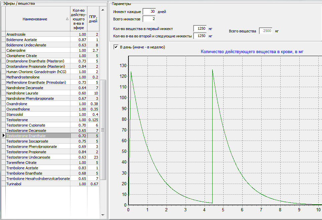This screenshot has width=322, height=220.
Task: Click the second and following injections amount field
Action: pos(200,36)
